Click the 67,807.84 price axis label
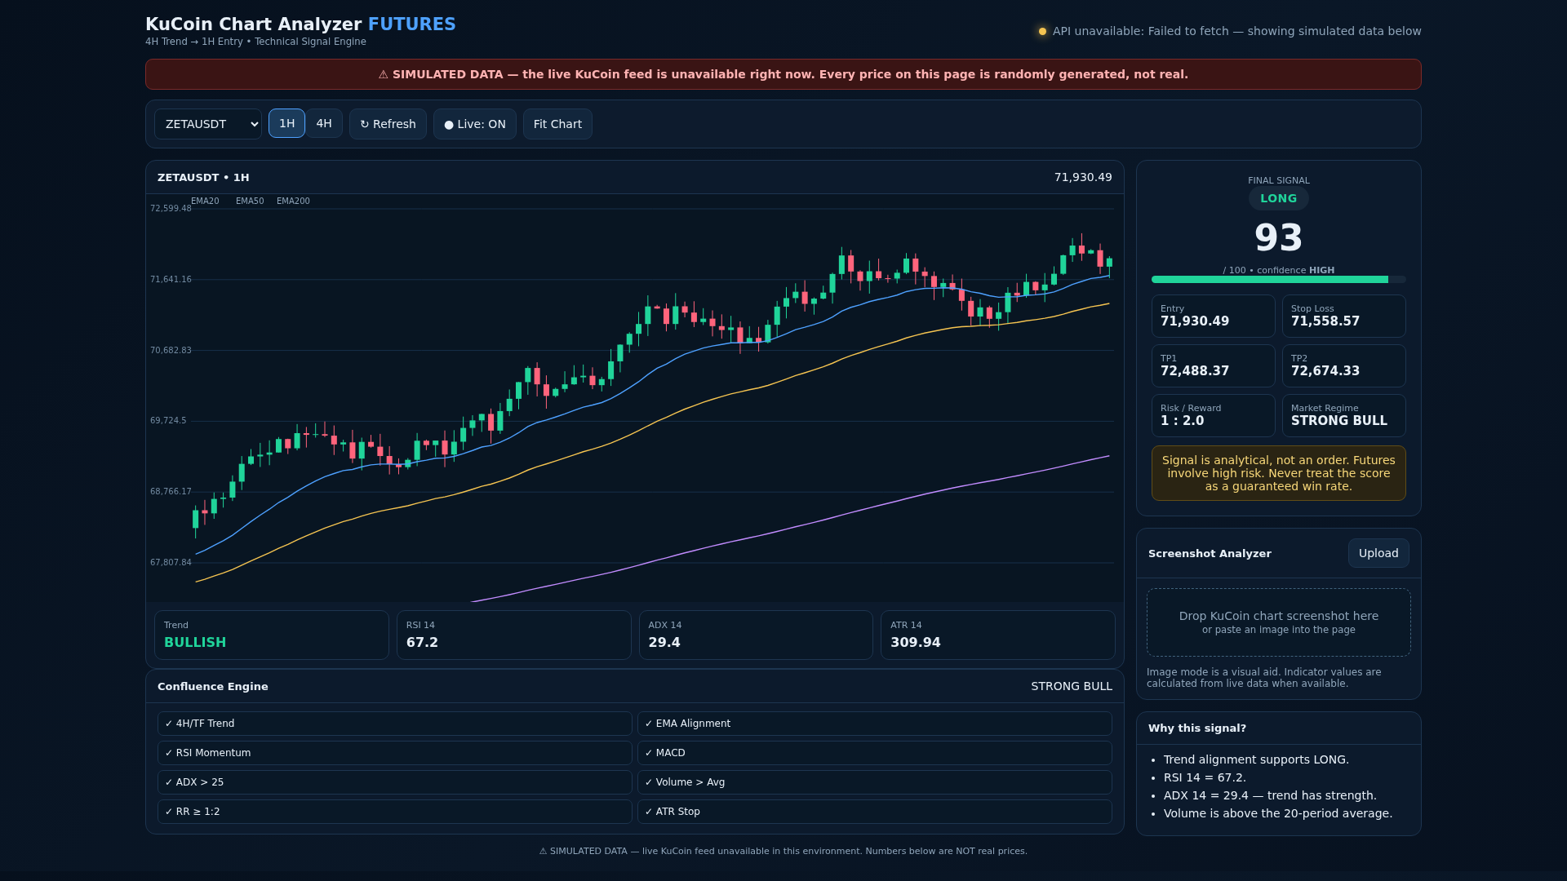The image size is (1567, 881). [171, 563]
